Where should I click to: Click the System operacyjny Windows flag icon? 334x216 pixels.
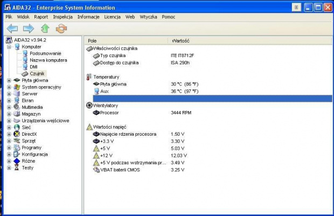[17, 87]
